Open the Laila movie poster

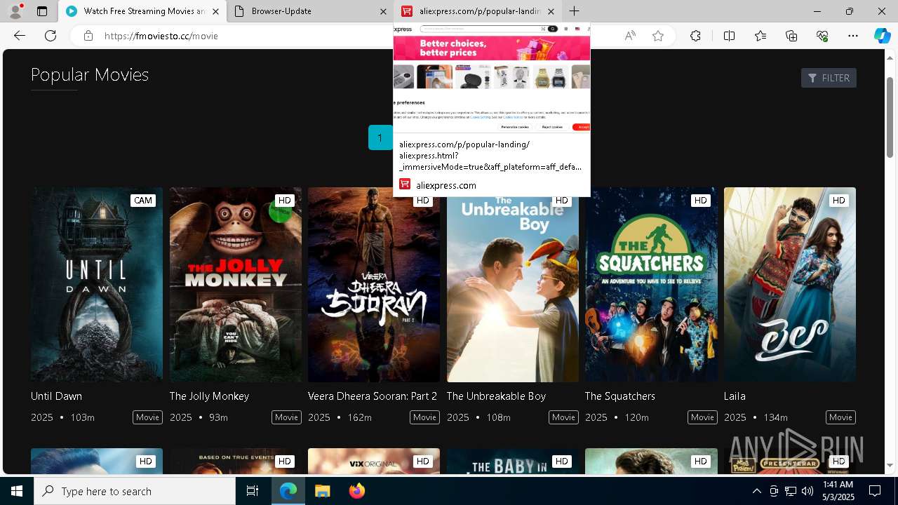click(790, 284)
